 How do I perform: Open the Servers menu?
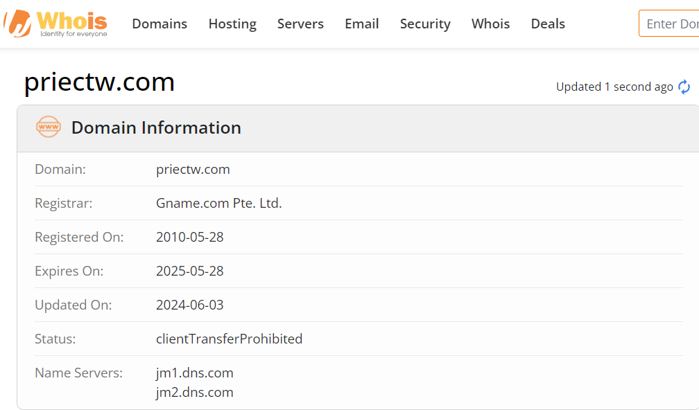click(x=300, y=24)
